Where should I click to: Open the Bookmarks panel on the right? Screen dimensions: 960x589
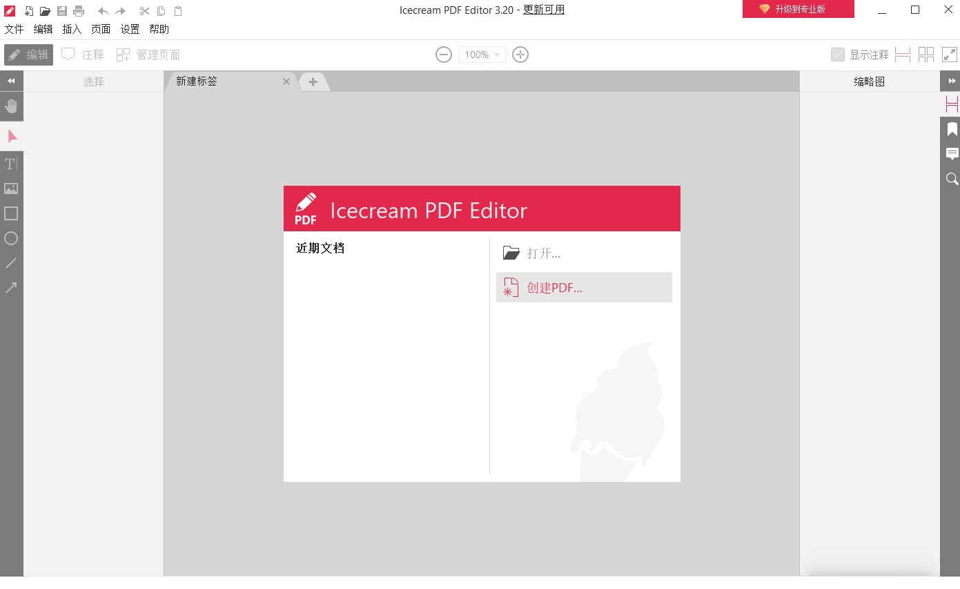click(952, 128)
